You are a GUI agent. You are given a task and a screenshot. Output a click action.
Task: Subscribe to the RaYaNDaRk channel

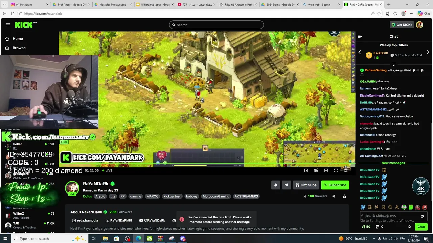tap(335, 185)
